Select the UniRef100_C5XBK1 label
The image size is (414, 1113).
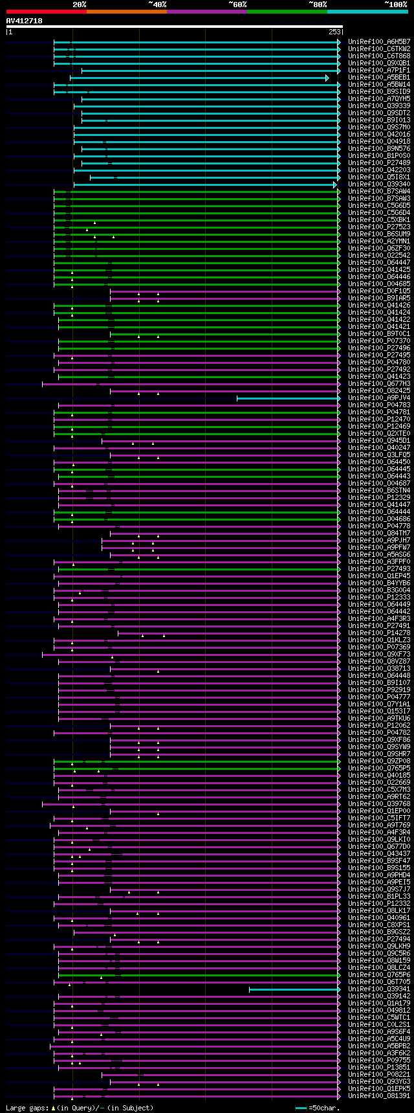[x=379, y=219]
